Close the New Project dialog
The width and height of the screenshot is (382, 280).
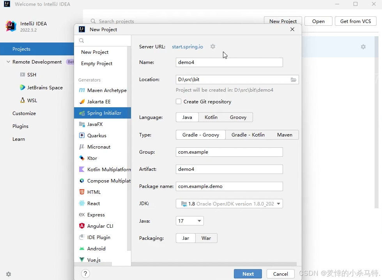click(x=292, y=29)
